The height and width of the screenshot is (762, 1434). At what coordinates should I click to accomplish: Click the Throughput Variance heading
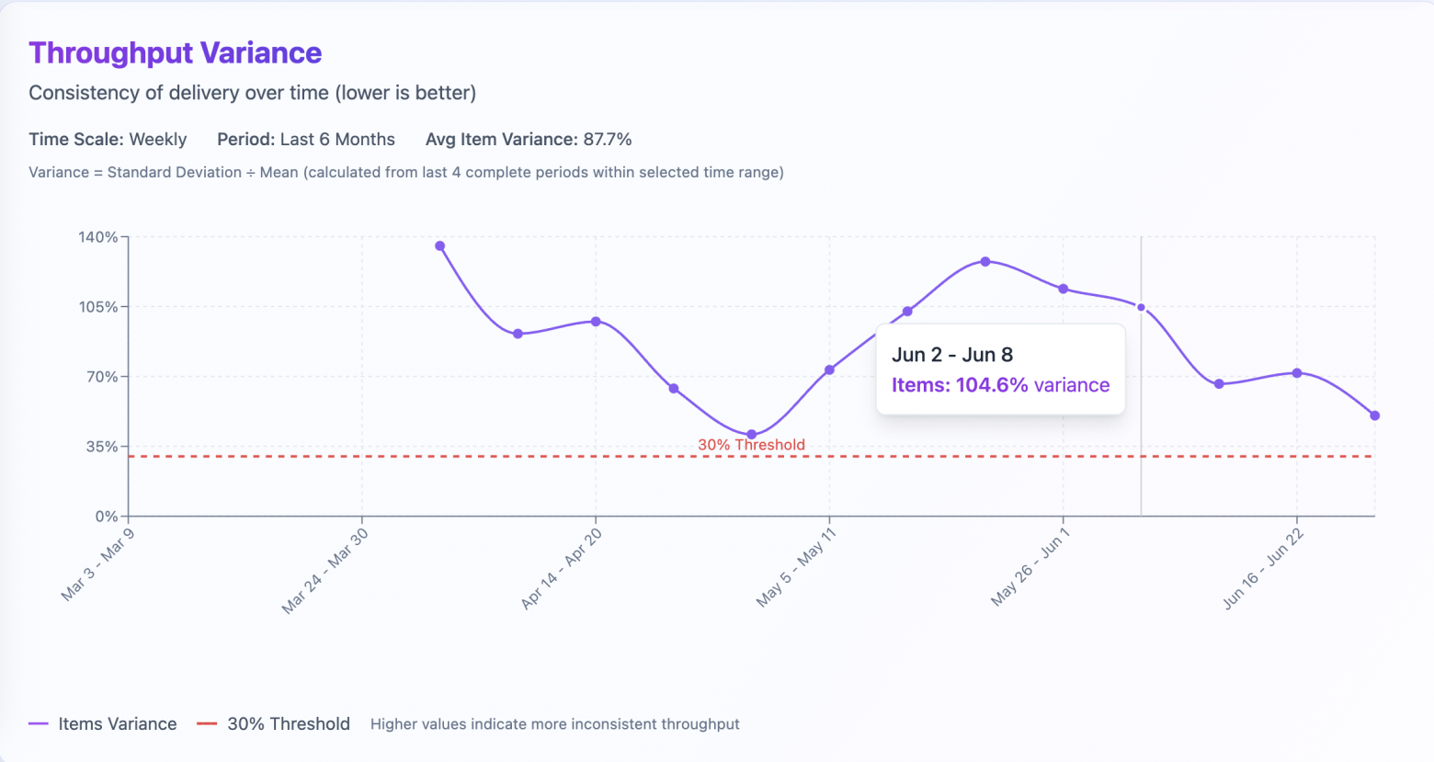[x=175, y=53]
